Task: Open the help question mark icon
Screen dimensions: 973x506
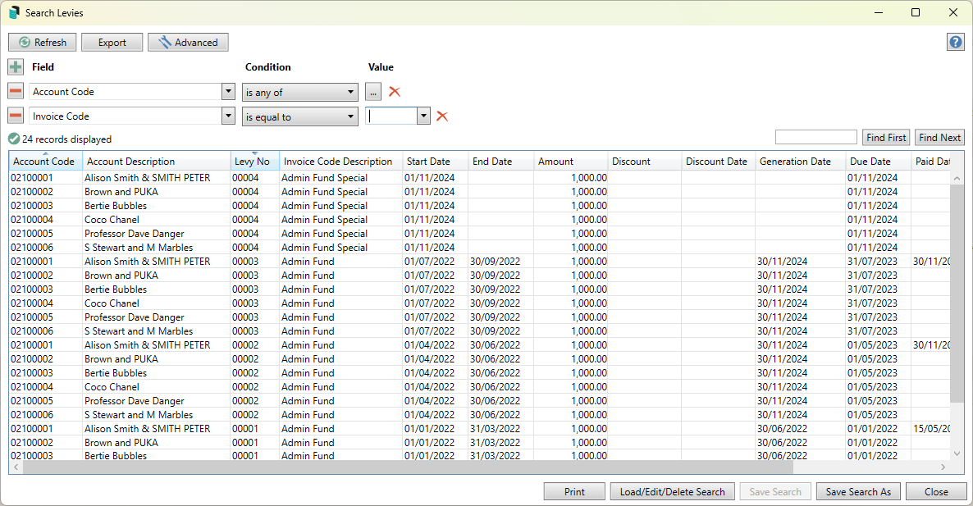Action: tap(955, 43)
